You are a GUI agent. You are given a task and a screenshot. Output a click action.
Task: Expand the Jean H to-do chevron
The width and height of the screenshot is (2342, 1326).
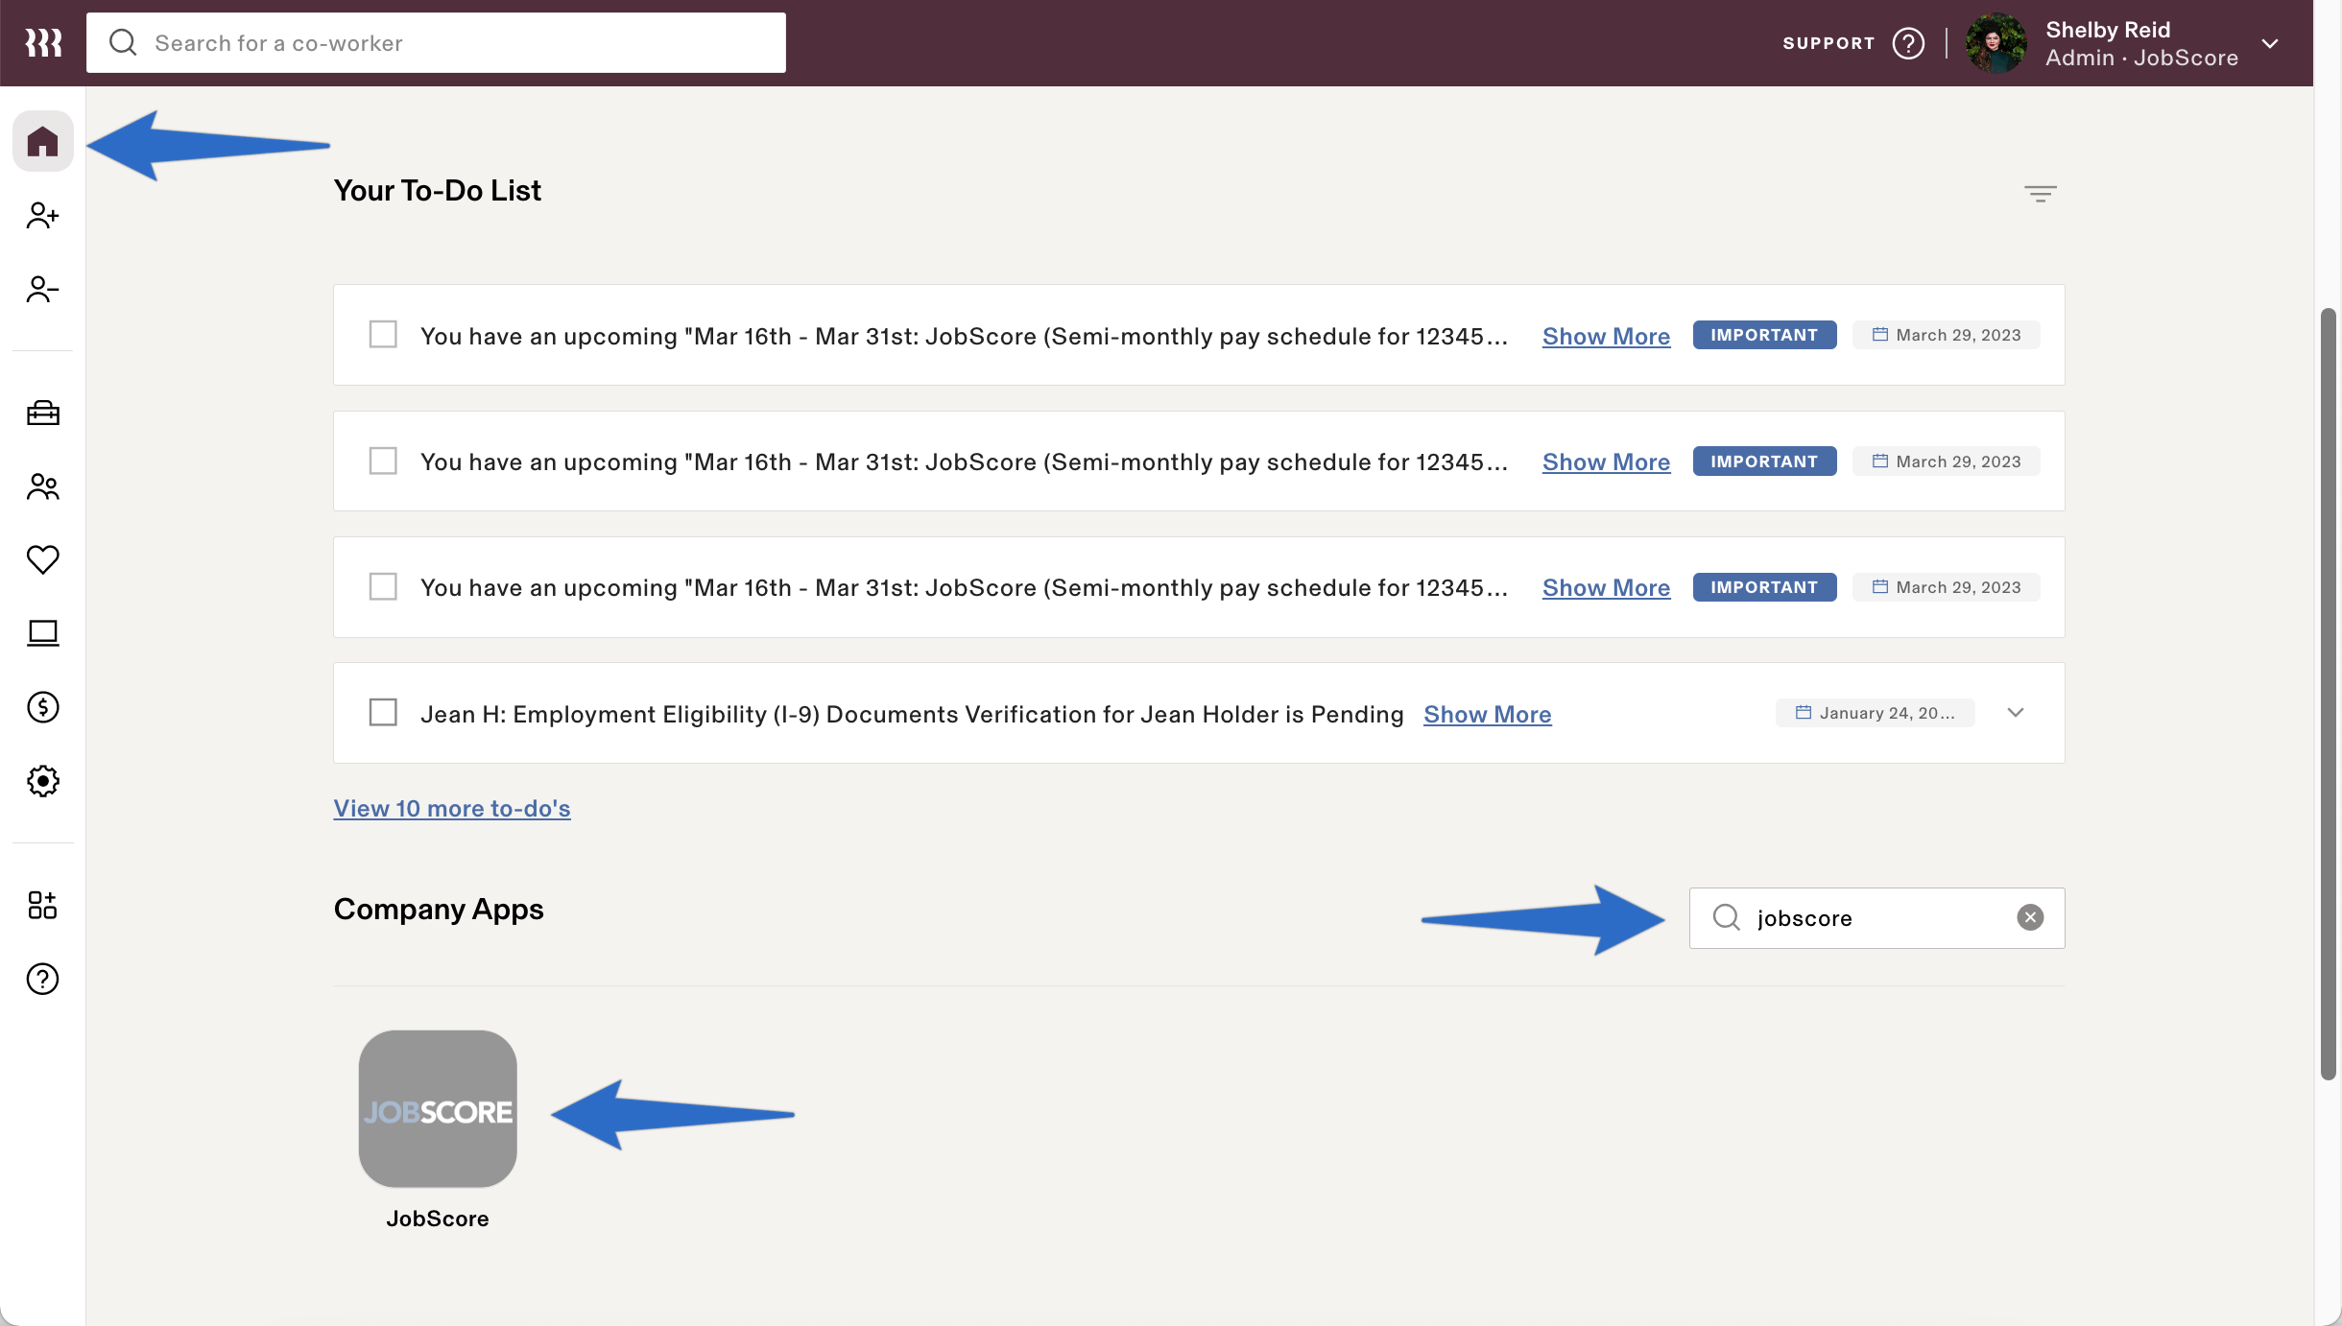2016,713
